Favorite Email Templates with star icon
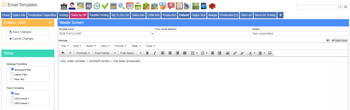The image size is (350, 110). click(4, 5)
